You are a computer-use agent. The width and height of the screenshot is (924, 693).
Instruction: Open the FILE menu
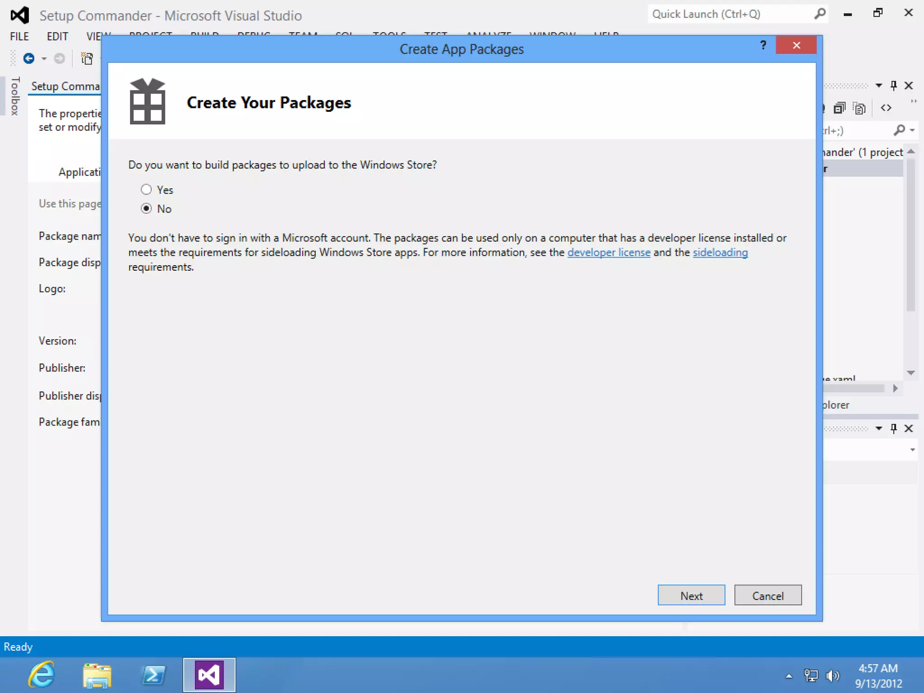19,37
